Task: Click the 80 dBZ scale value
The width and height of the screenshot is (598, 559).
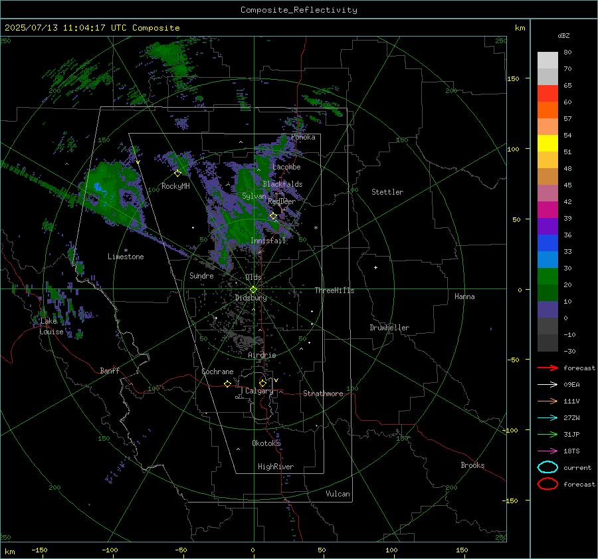Action: [567, 52]
